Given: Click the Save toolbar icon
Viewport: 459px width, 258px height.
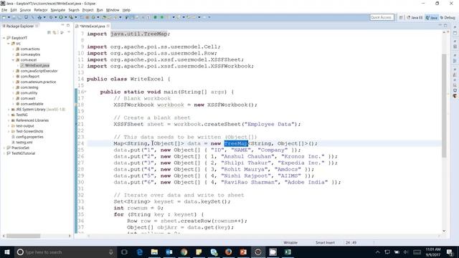Looking at the screenshot, I should [x=14, y=17].
